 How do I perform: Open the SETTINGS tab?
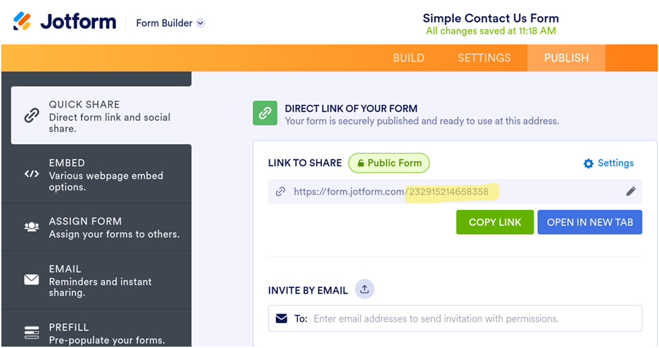[x=484, y=58]
